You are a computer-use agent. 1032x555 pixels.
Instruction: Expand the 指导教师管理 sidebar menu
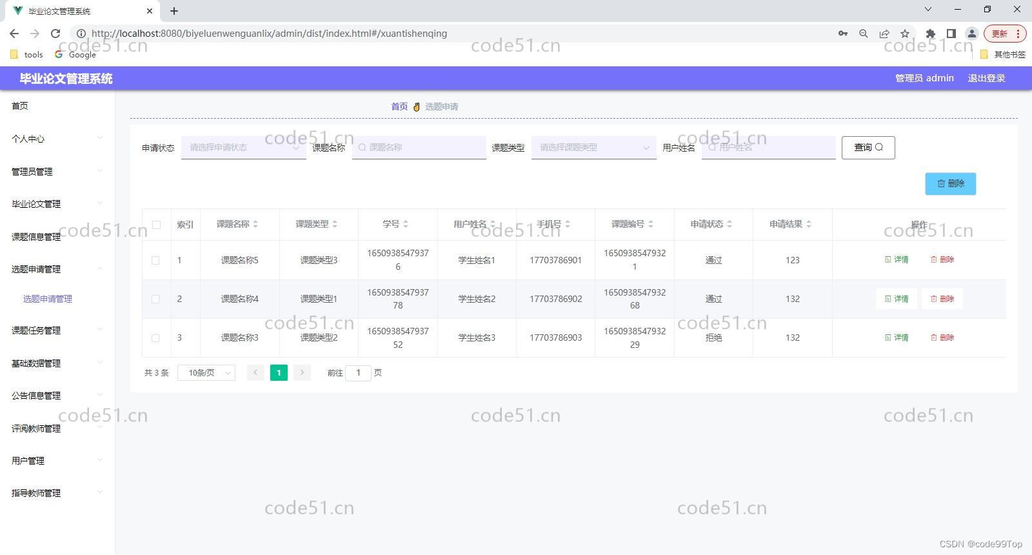57,493
